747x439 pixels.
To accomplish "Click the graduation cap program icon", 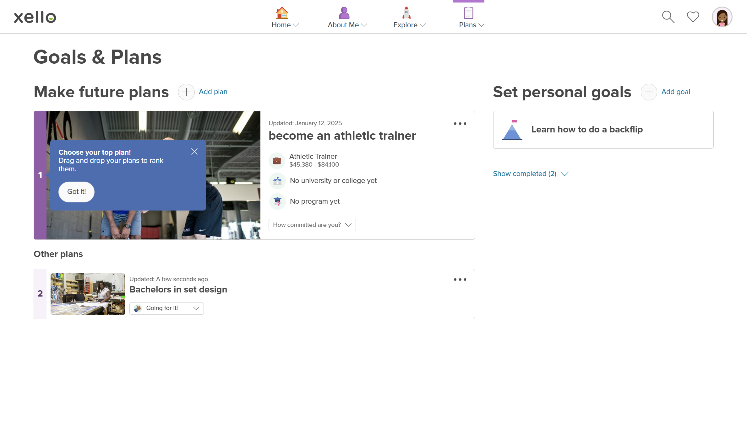I will pos(277,201).
